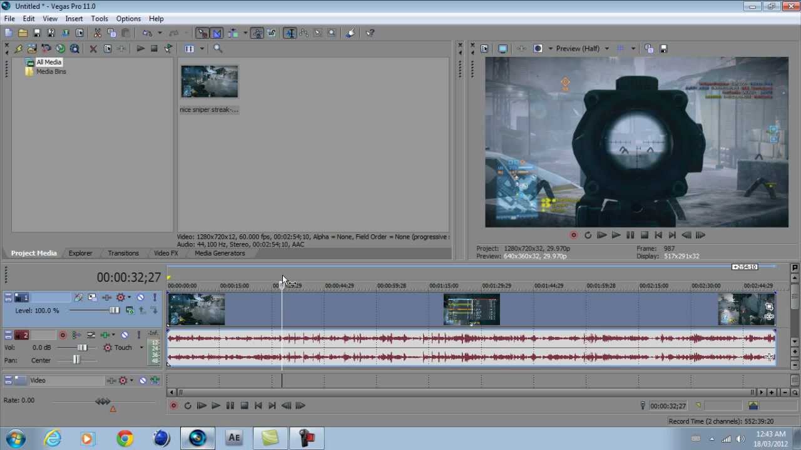Screen dimensions: 801x450
Task: Click the Search media magnifier icon
Action: pyautogui.click(x=218, y=48)
